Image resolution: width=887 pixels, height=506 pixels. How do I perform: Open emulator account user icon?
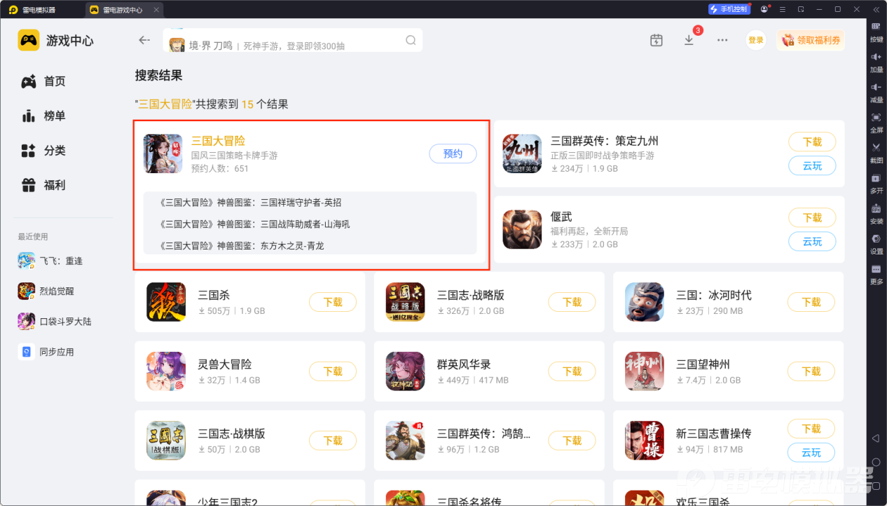coord(764,9)
